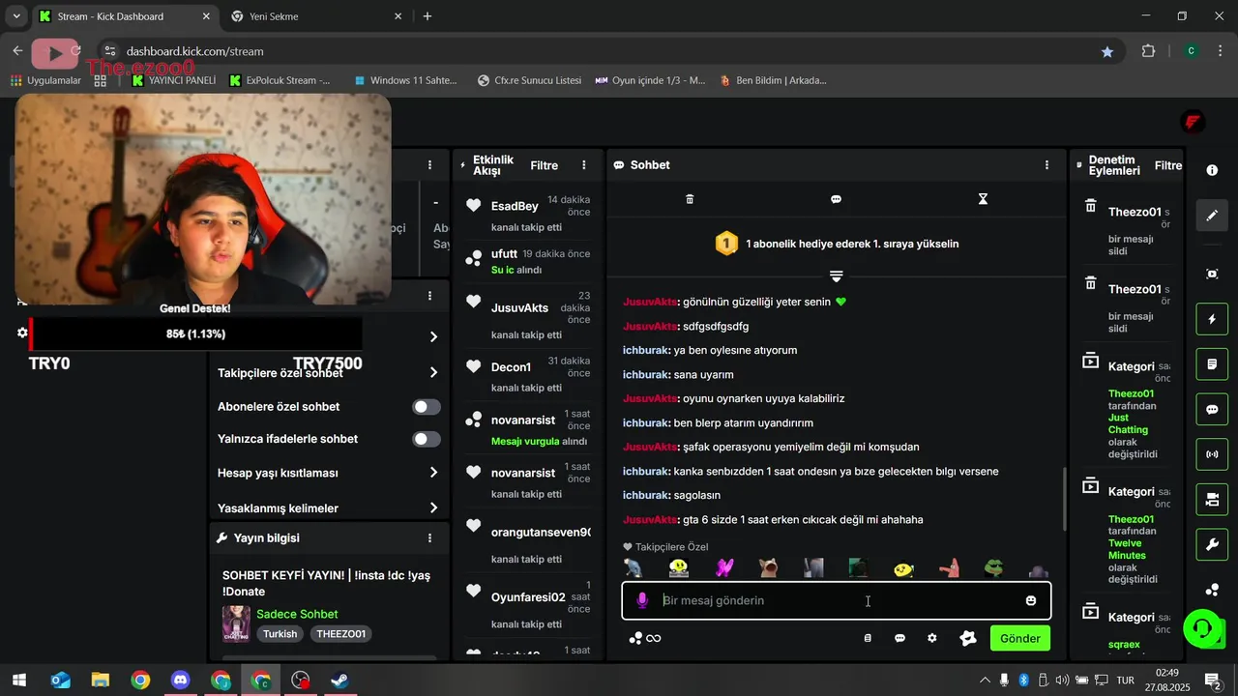Switch to the Yeni Sekme tab
The height and width of the screenshot is (696, 1238).
tap(316, 16)
